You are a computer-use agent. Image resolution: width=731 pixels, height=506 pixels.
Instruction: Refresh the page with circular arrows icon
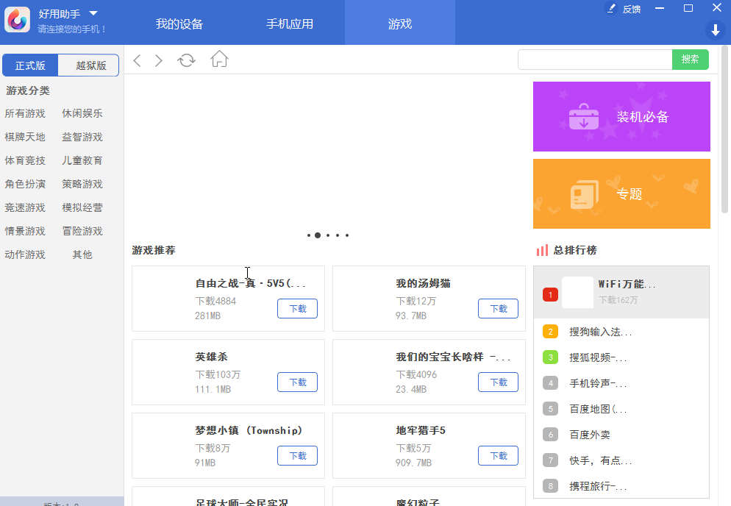[187, 60]
